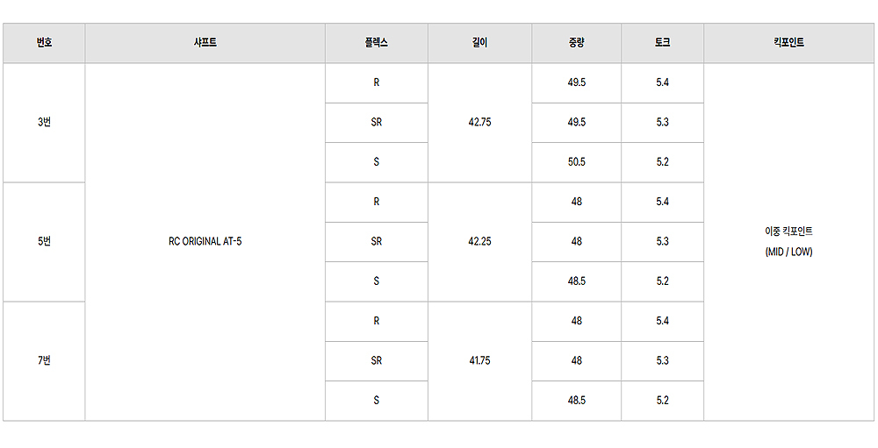Select the 이중 킥포인트 (MID / LOW) cell
878x448 pixels.
point(788,242)
